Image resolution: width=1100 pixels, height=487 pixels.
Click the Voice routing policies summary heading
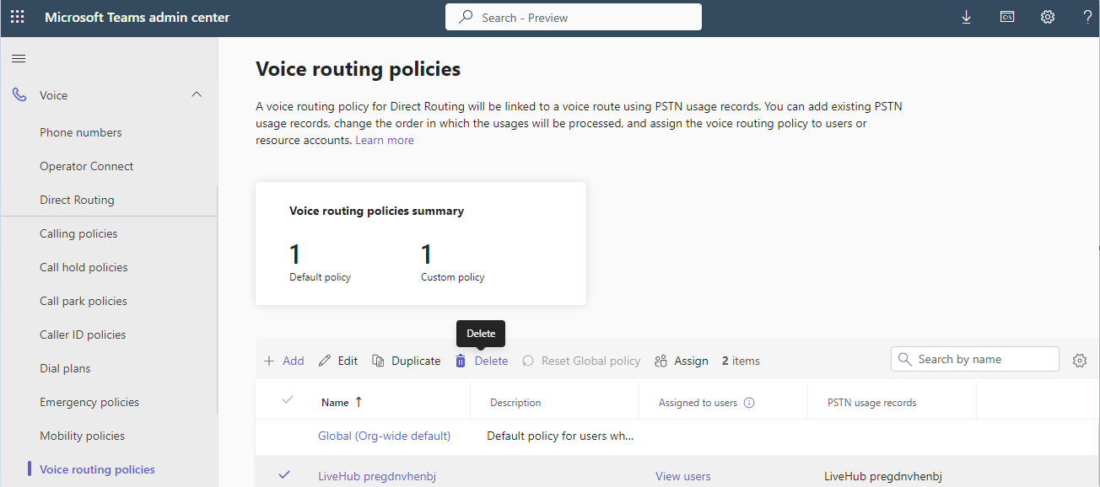[x=376, y=211]
